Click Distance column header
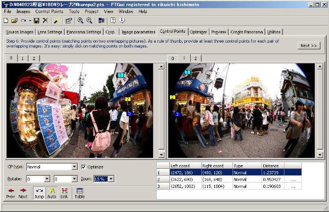Image resolution: width=329 pixels, height=212 pixels. 273,166
